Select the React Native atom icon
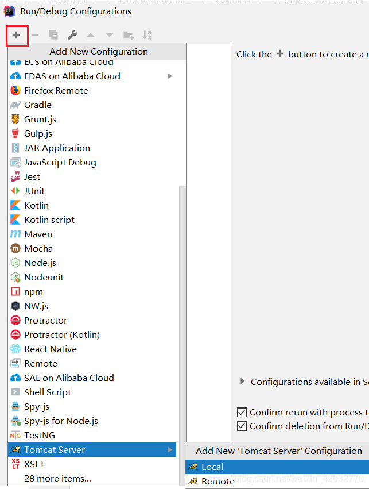The width and height of the screenshot is (369, 489). [15, 349]
